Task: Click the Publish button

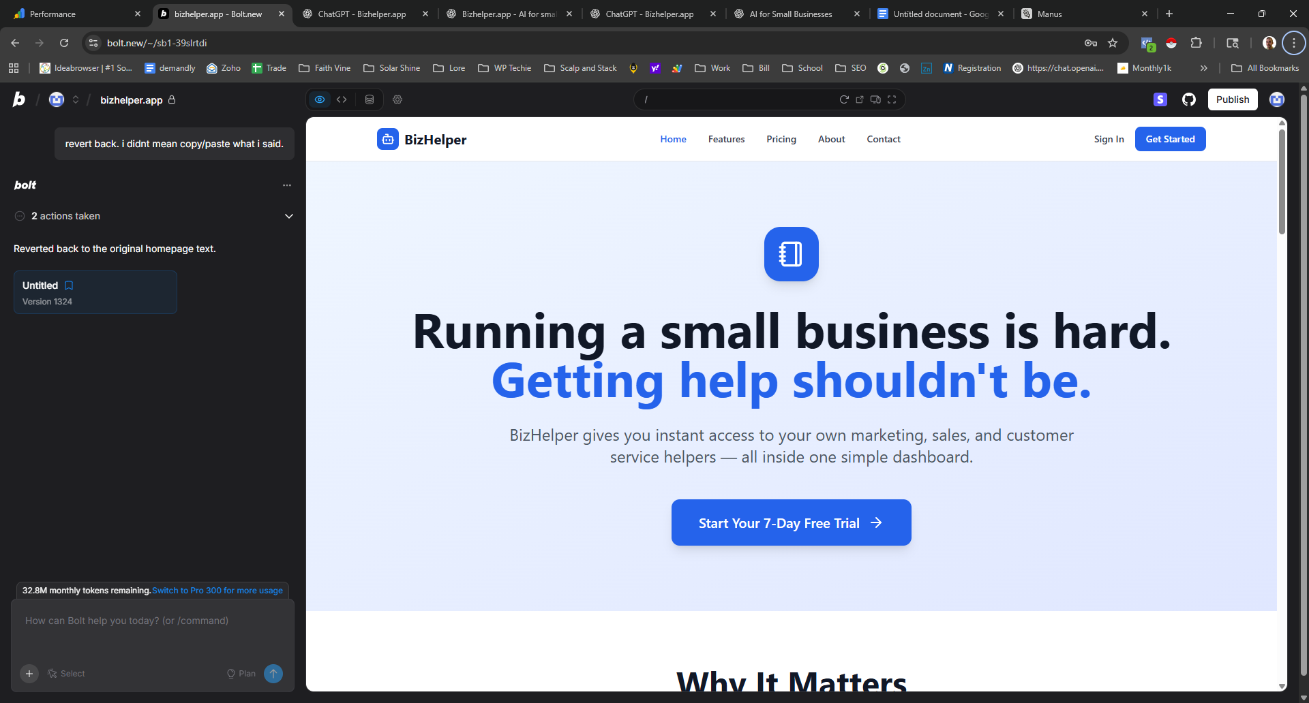Action: coord(1232,99)
